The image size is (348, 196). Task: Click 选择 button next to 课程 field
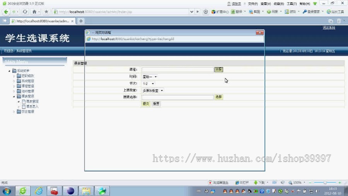coord(218,69)
